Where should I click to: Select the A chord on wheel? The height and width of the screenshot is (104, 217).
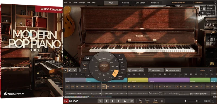104,54
